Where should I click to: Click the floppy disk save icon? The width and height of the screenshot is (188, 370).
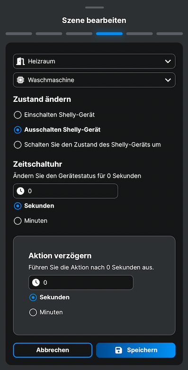(119, 350)
